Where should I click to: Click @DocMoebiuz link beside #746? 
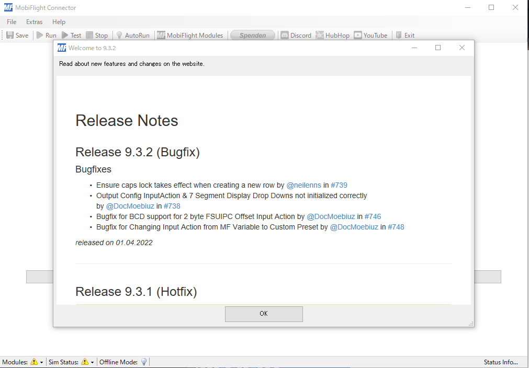coord(331,216)
